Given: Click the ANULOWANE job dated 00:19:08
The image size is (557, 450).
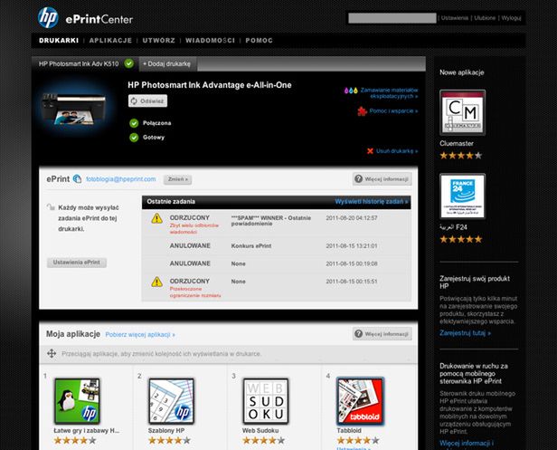Looking at the screenshot, I should click(x=277, y=263).
